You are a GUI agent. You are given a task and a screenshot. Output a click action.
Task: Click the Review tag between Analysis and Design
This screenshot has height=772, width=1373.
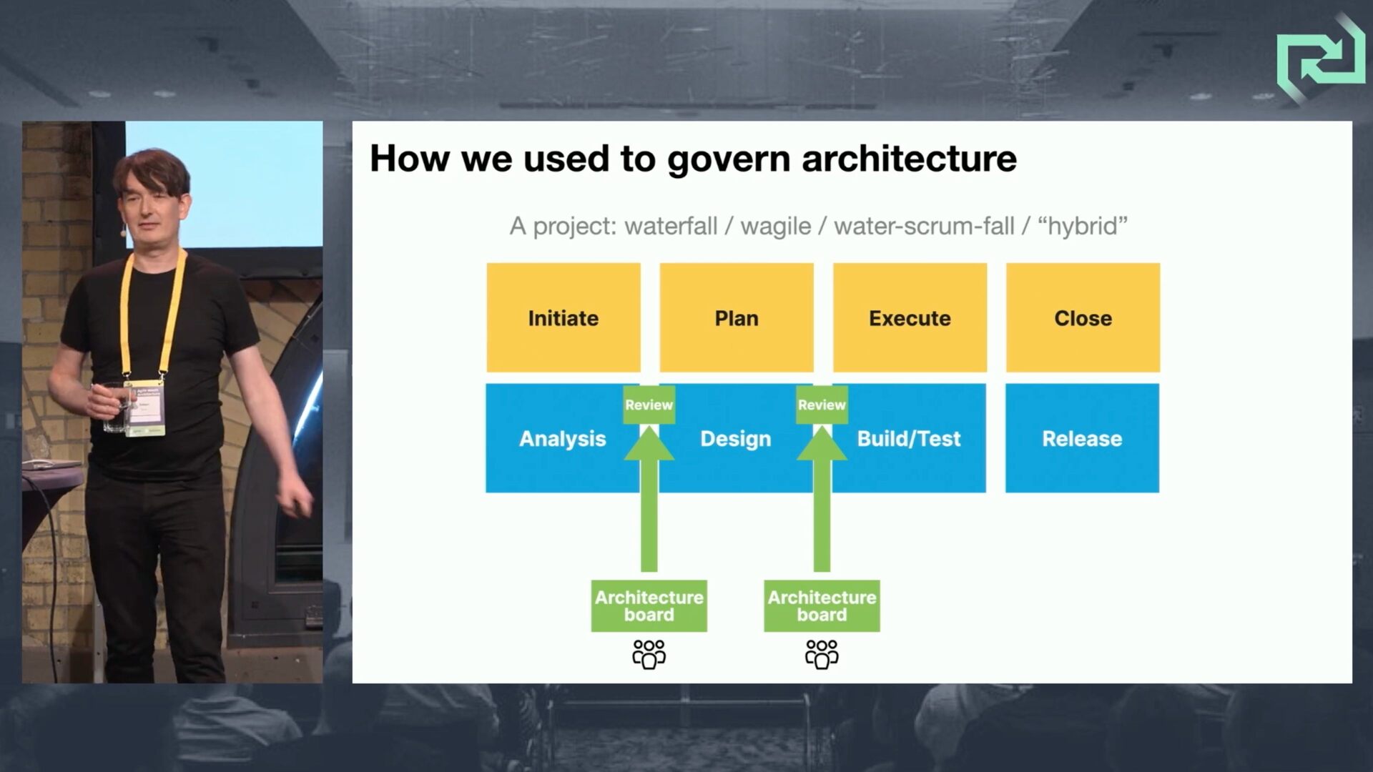click(x=649, y=405)
